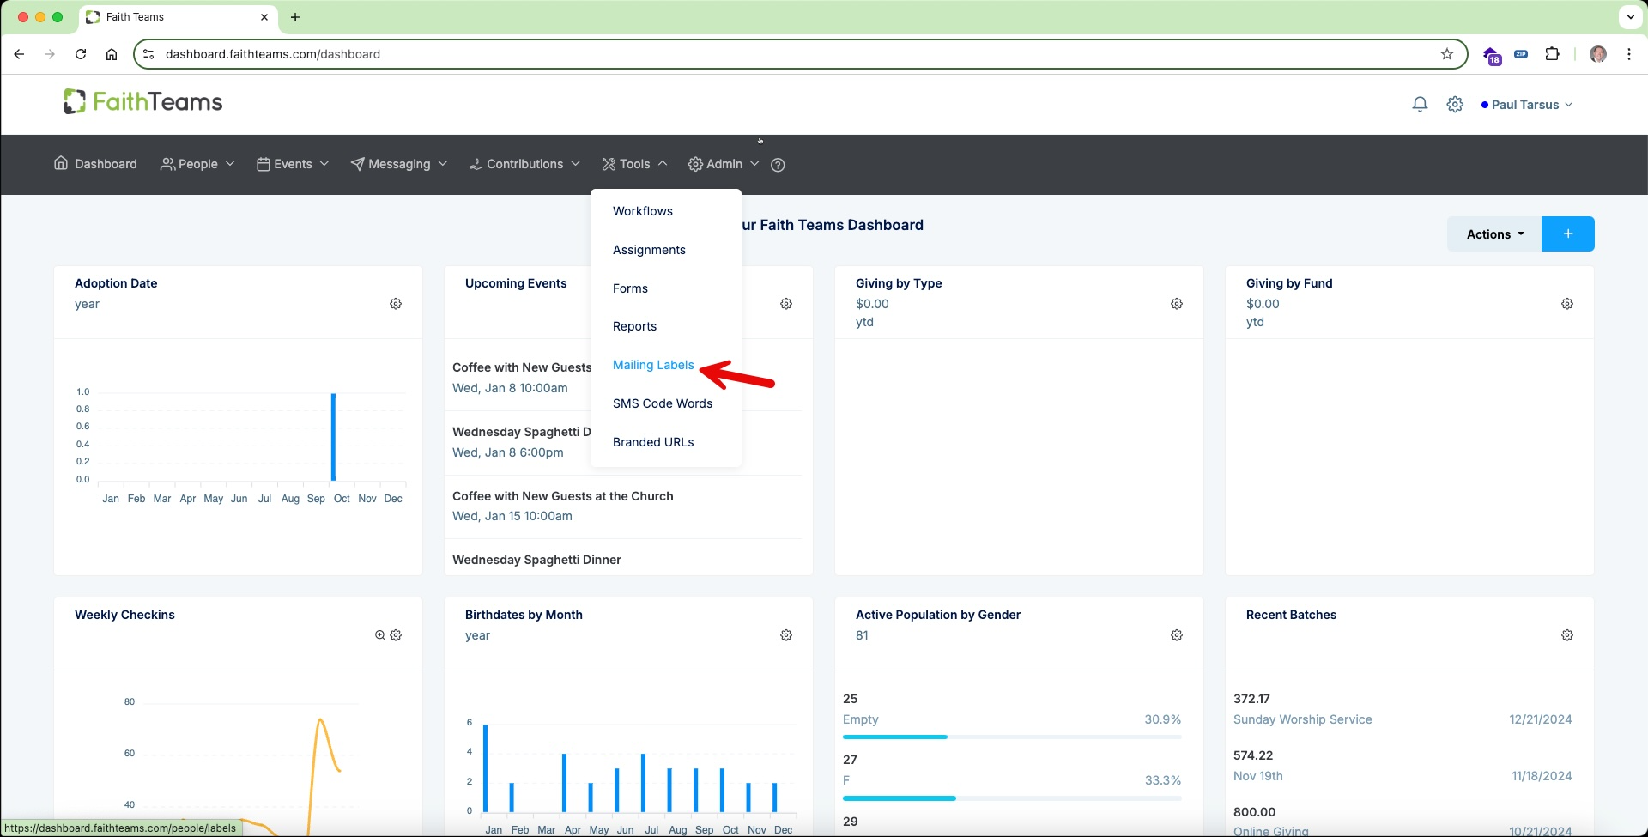The image size is (1648, 837).
Task: Open Birthdates by Month settings gear
Action: tap(786, 635)
